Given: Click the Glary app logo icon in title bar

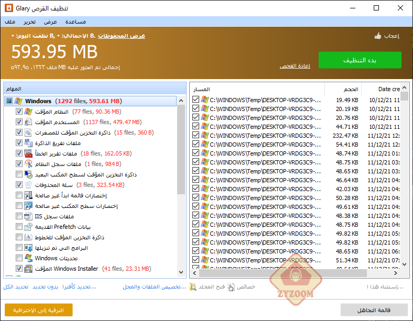Looking at the screenshot, I should click(9, 8).
